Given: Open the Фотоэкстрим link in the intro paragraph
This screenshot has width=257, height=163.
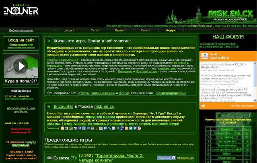Looking at the screenshot, I should tap(167, 68).
